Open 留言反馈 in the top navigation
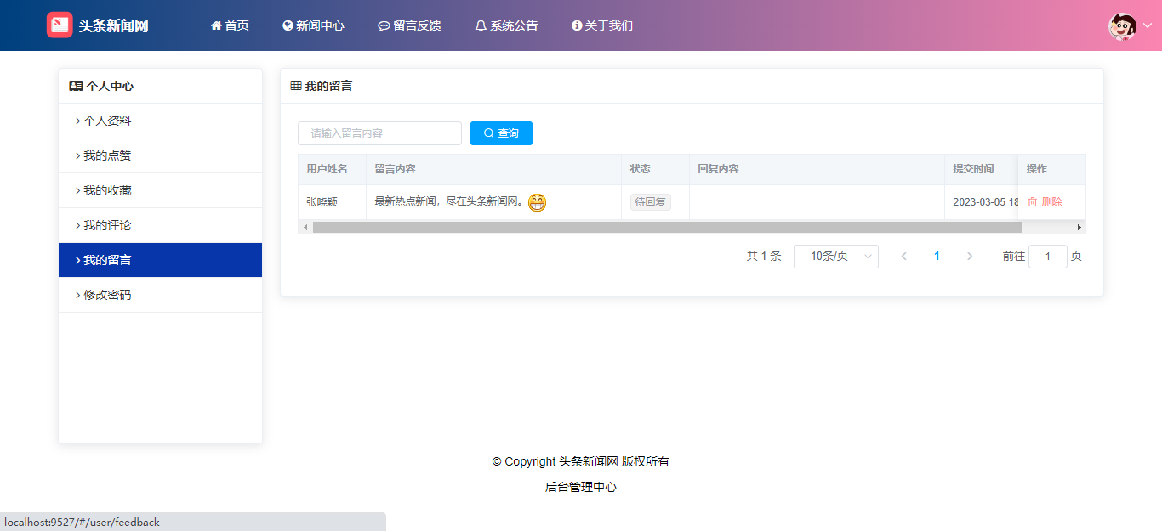The image size is (1162, 531). tap(409, 25)
